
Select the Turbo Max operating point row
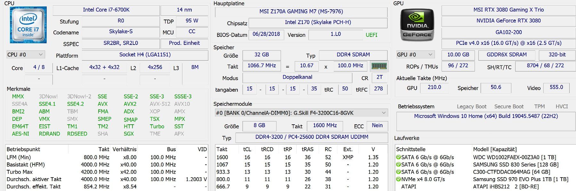click(107, 172)
